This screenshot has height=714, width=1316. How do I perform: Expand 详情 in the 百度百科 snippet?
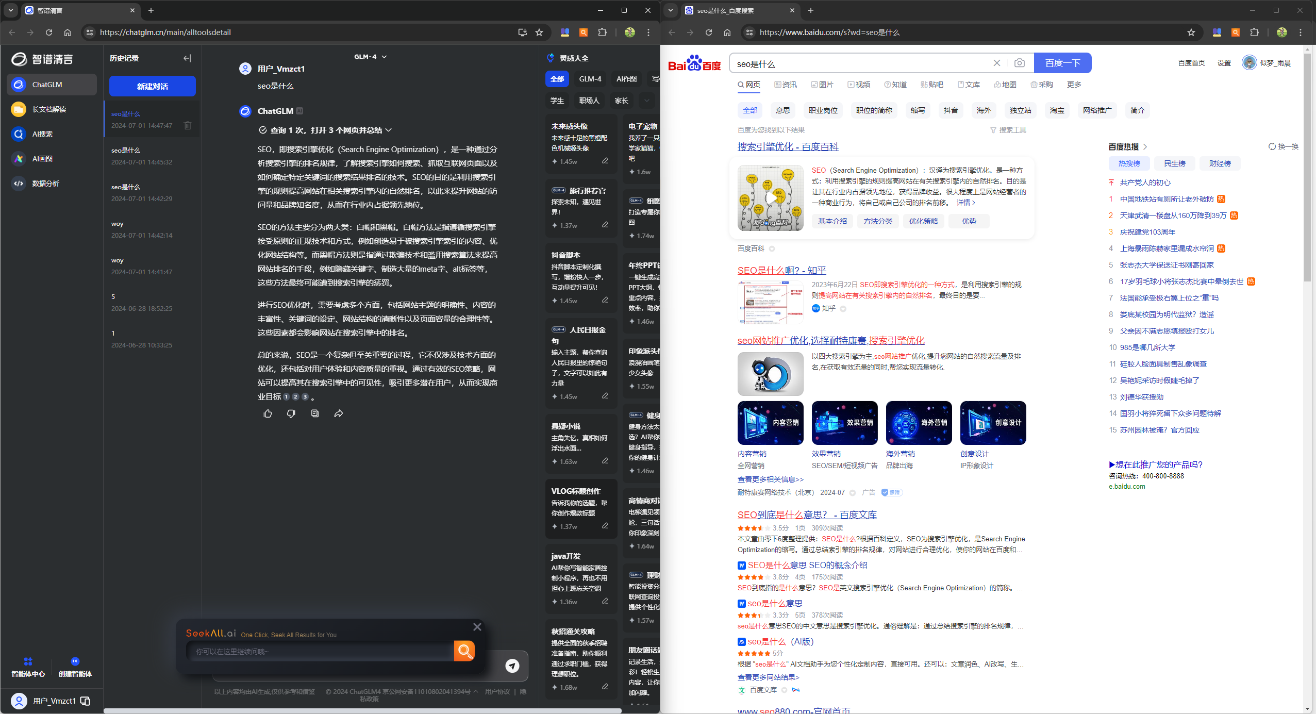(x=966, y=203)
